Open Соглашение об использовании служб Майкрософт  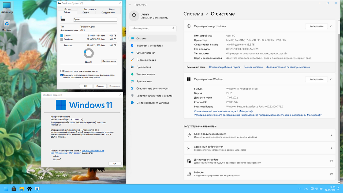[x=224, y=111]
